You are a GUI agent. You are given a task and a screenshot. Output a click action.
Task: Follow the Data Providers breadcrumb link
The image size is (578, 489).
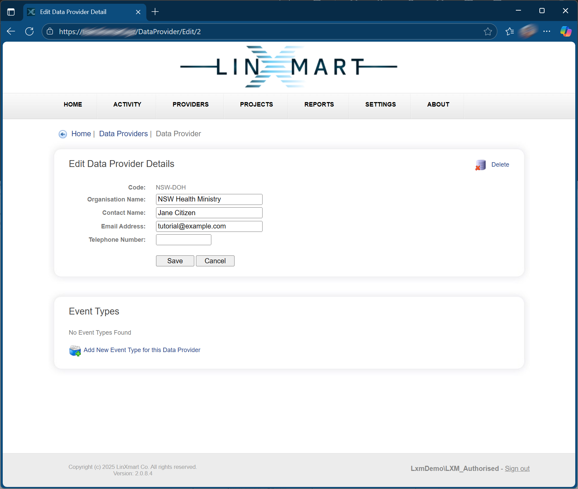(123, 134)
